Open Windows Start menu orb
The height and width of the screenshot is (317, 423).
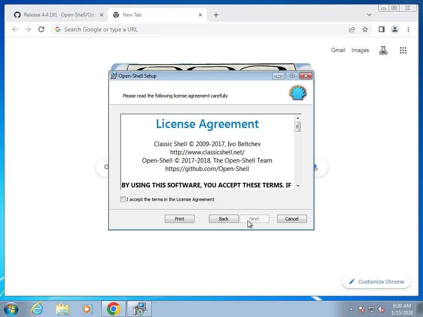point(11,309)
